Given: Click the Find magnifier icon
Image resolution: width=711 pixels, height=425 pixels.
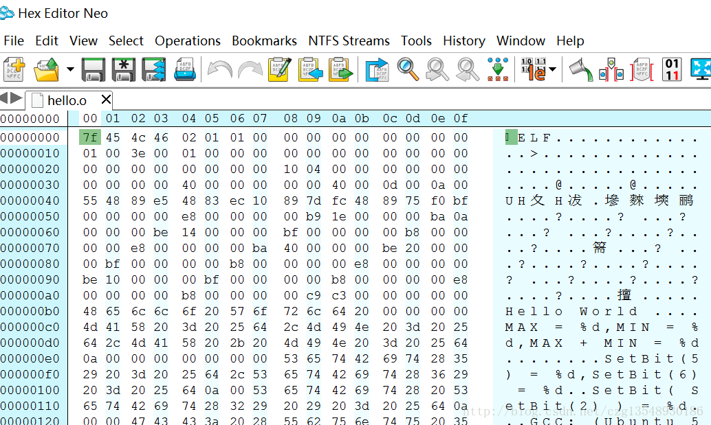Looking at the screenshot, I should click(408, 69).
